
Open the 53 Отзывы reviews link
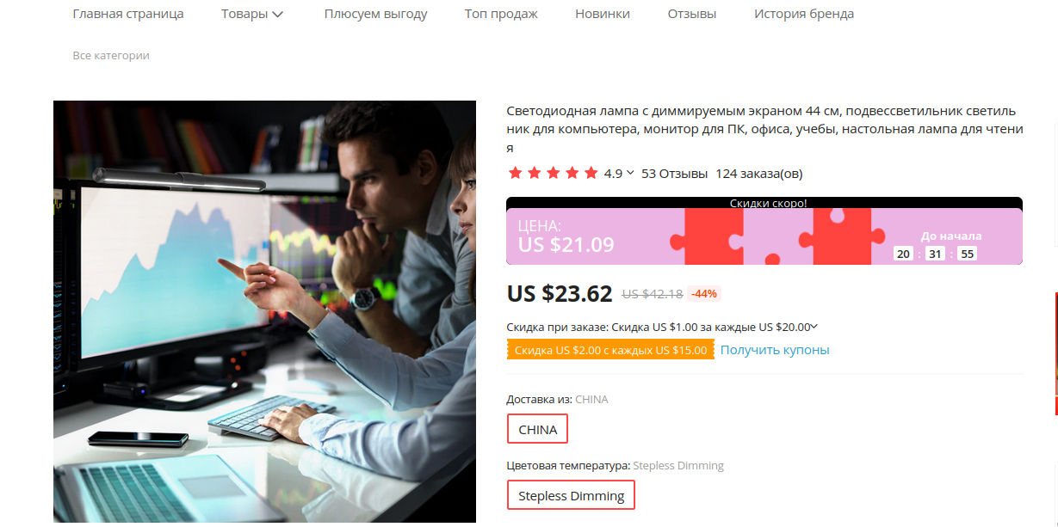[x=675, y=173]
